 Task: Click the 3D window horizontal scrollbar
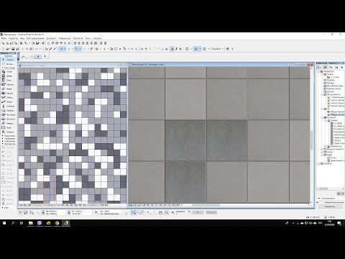206,205
